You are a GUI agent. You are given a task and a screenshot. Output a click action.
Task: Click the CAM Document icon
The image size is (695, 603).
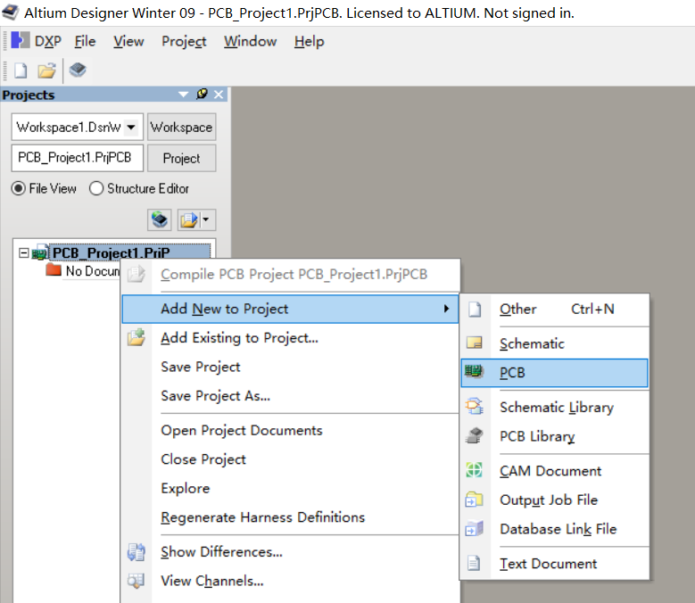[x=474, y=469]
